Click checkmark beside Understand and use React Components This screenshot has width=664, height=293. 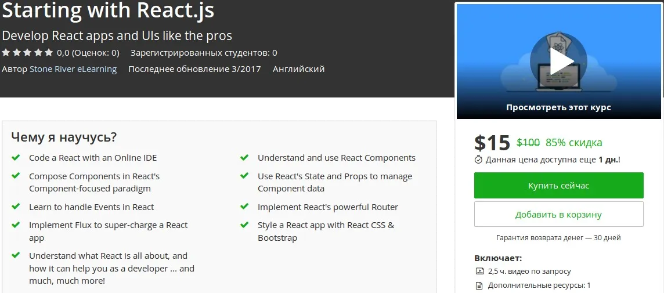click(x=244, y=158)
